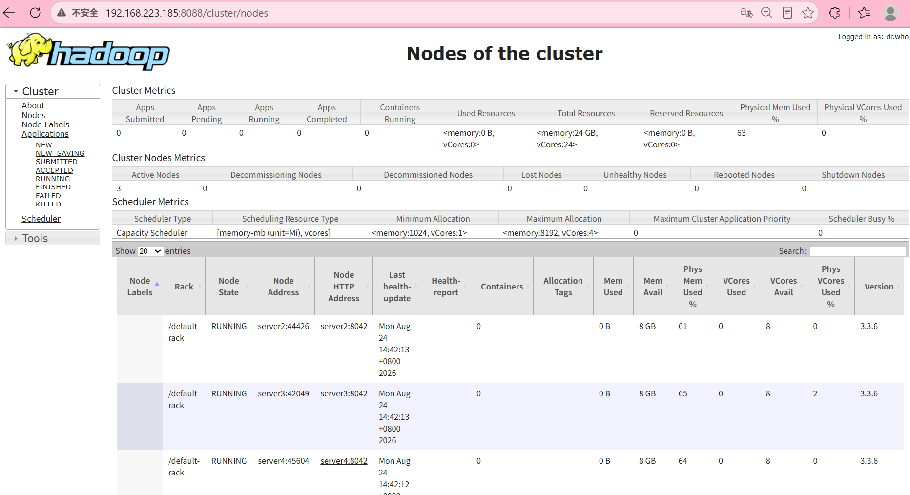
Task: Open the reader view icon
Action: point(787,13)
